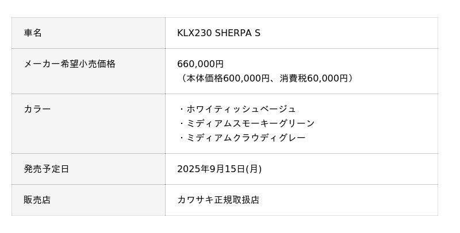Select the カワサキ正規取扱店 dealer text
Image resolution: width=460 pixels, height=233 pixels.
218,200
